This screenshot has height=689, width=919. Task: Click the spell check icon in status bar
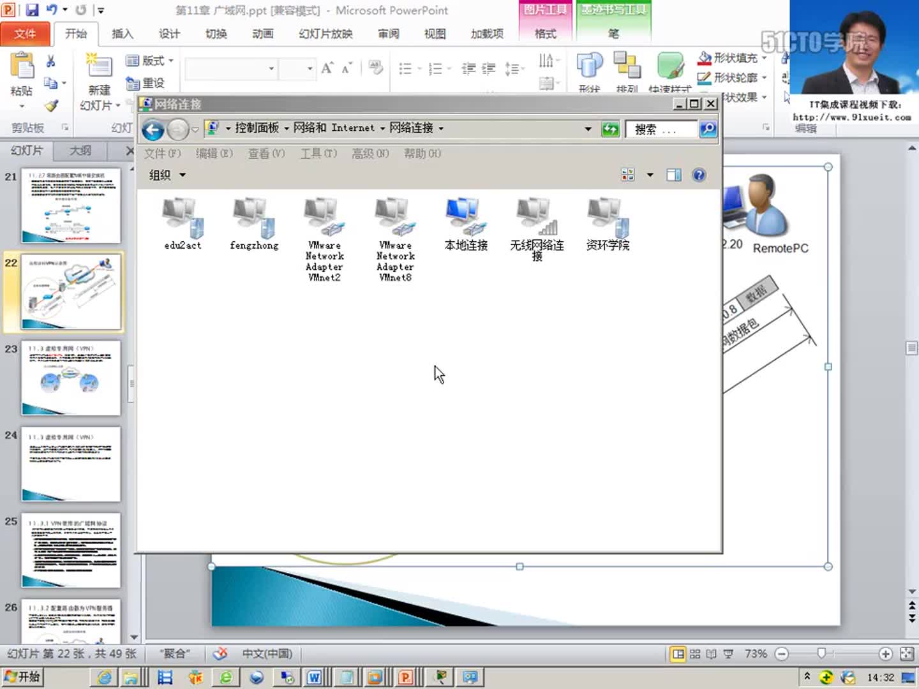[x=220, y=654]
